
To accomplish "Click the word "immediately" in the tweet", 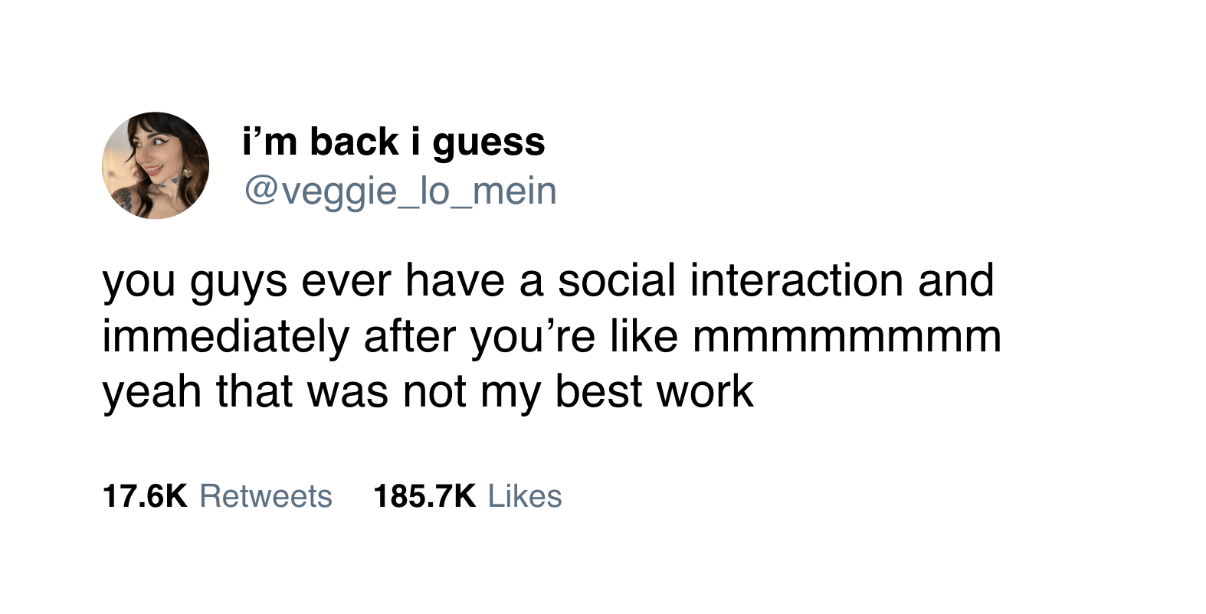I will [x=226, y=336].
